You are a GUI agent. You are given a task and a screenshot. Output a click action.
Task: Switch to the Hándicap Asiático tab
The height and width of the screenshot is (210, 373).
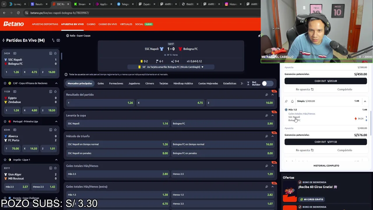click(x=183, y=83)
